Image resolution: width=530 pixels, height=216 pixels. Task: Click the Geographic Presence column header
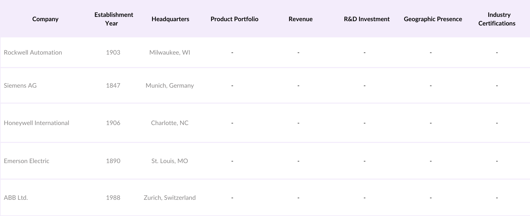pos(433,19)
